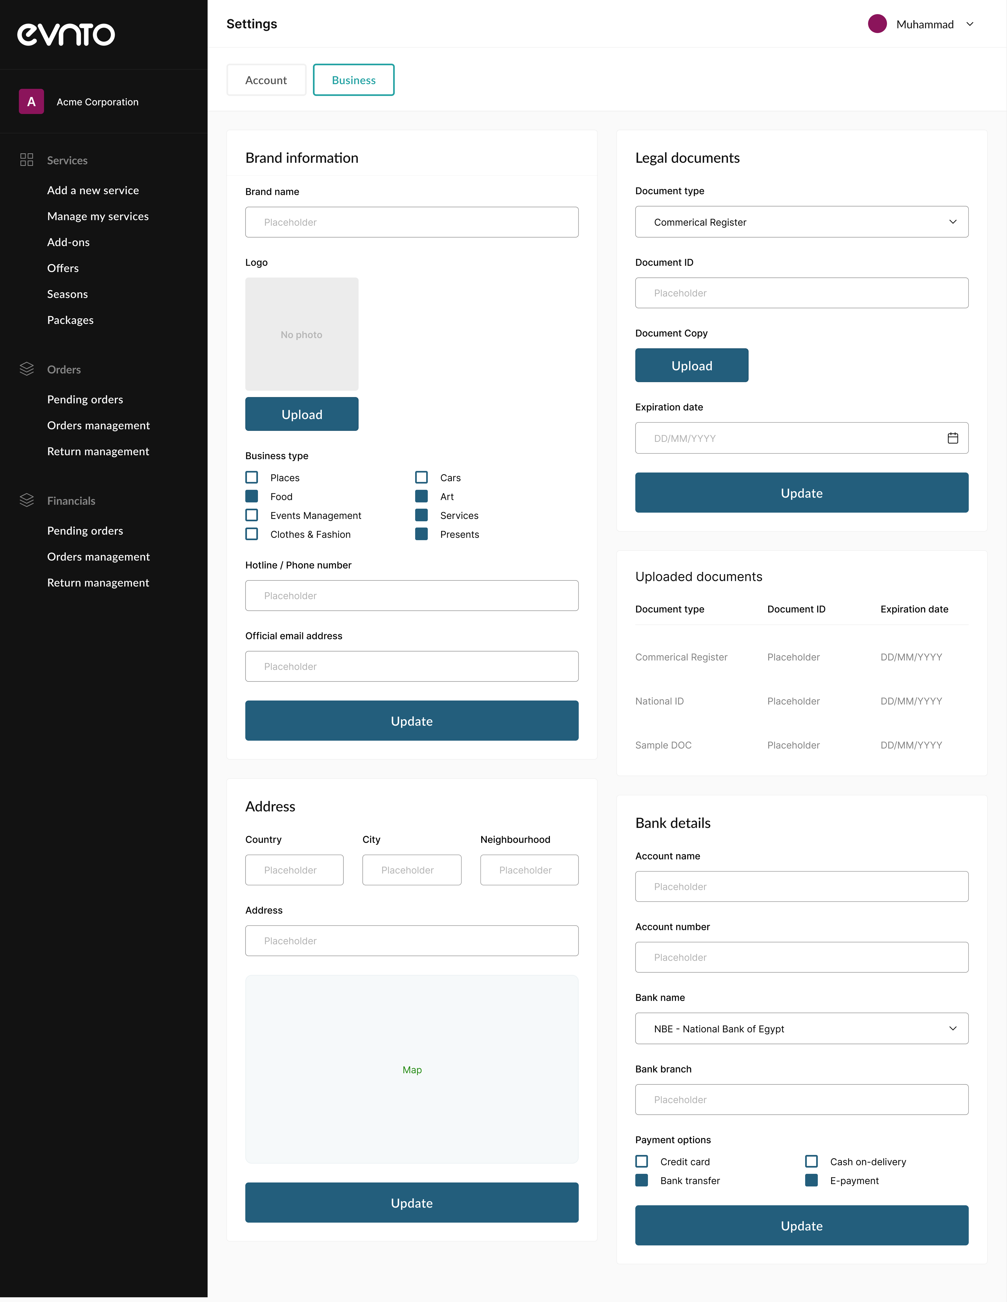
Task: Open the Bank name dropdown
Action: pos(802,1028)
